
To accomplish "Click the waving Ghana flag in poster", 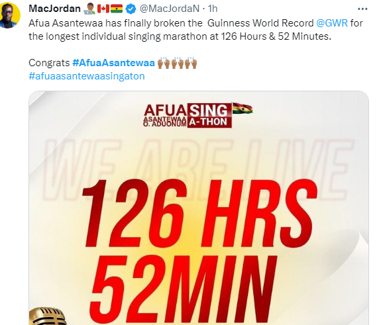I will (243, 108).
